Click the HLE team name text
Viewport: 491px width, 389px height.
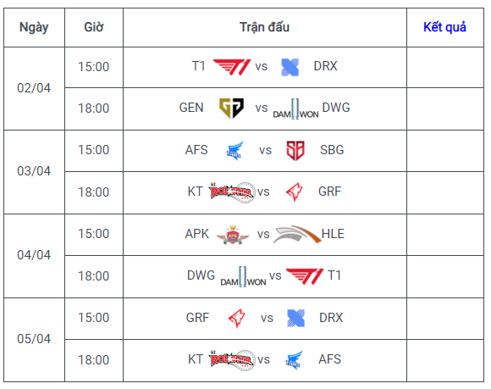pyautogui.click(x=333, y=234)
